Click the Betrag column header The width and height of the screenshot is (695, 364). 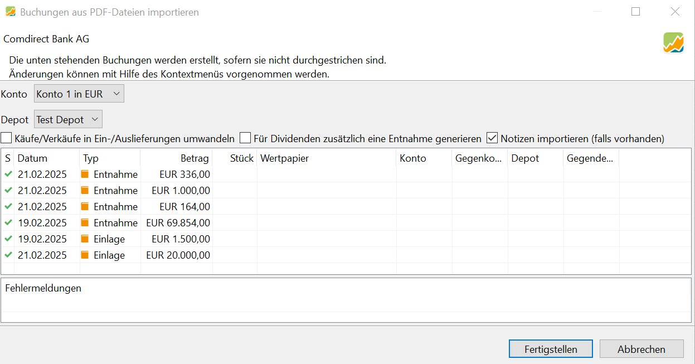coord(194,158)
